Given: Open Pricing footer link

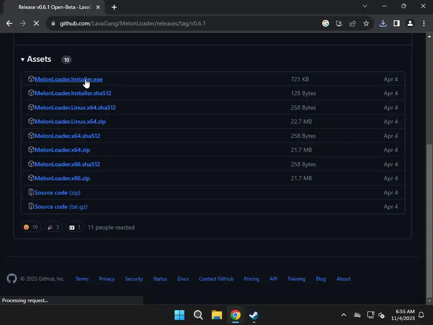Looking at the screenshot, I should pos(252,279).
